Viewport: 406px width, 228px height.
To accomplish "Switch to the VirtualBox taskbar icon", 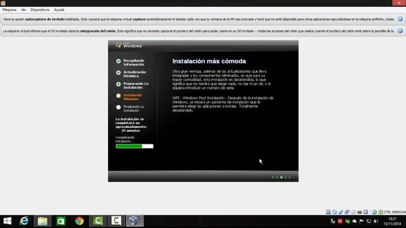I will 134,221.
